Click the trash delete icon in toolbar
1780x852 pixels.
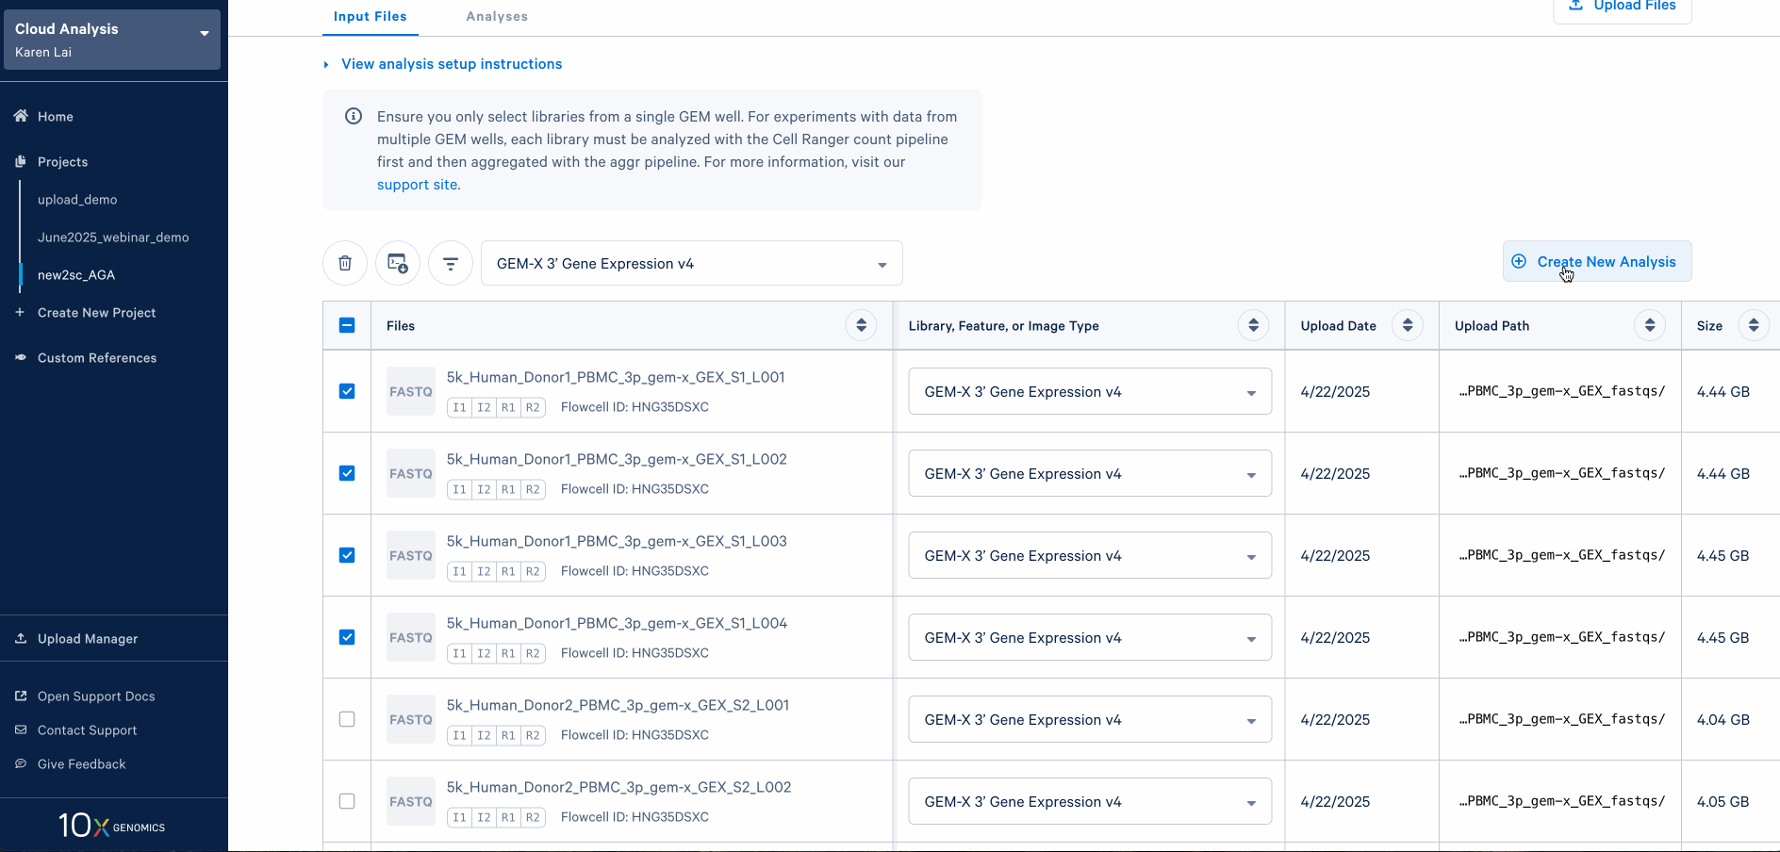pyautogui.click(x=345, y=263)
